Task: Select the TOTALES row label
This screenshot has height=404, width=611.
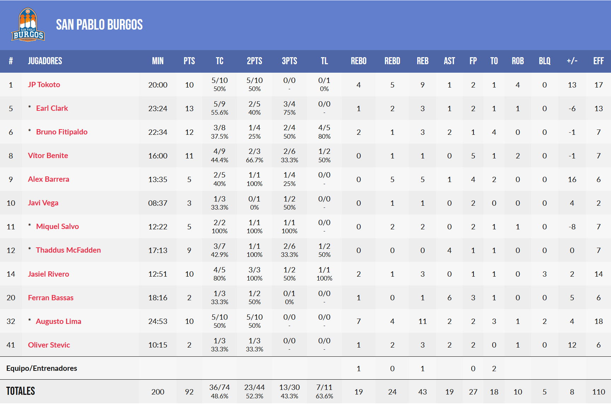Action: (x=21, y=391)
